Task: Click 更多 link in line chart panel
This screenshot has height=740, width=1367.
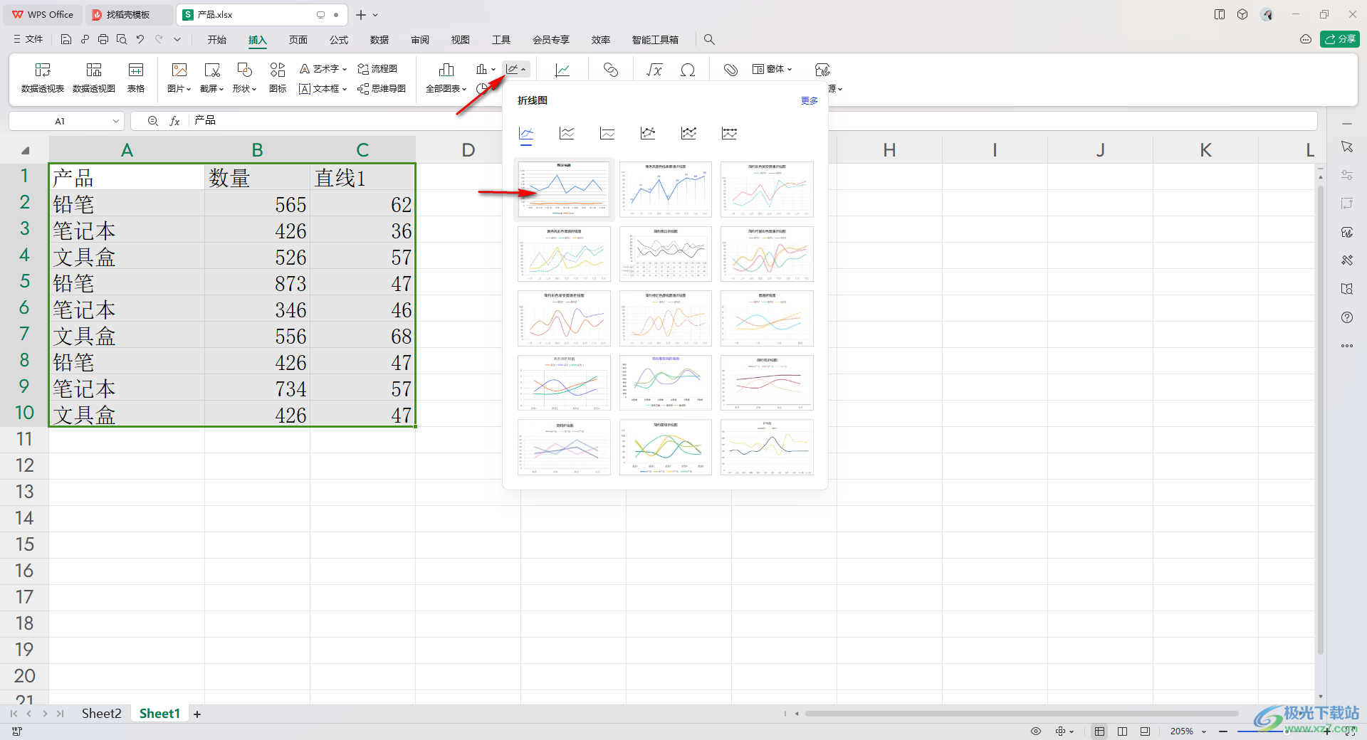Action: pos(810,101)
